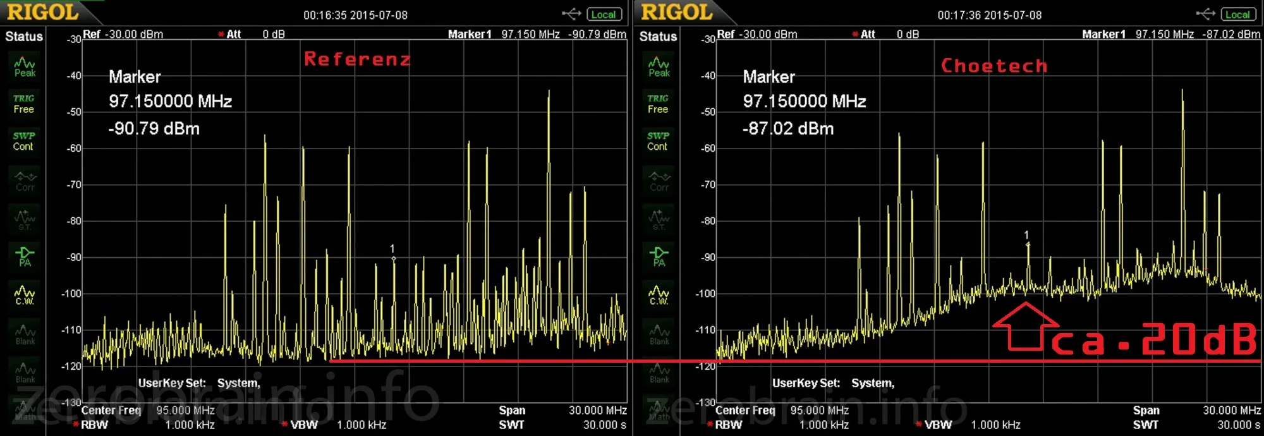Image resolution: width=1264 pixels, height=436 pixels.
Task: Select the Peak status icon on Referenz screen
Action: [x=25, y=66]
